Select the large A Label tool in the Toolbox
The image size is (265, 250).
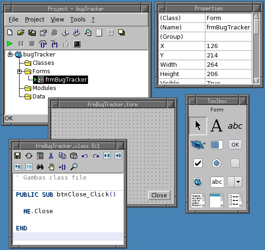pyautogui.click(x=217, y=125)
